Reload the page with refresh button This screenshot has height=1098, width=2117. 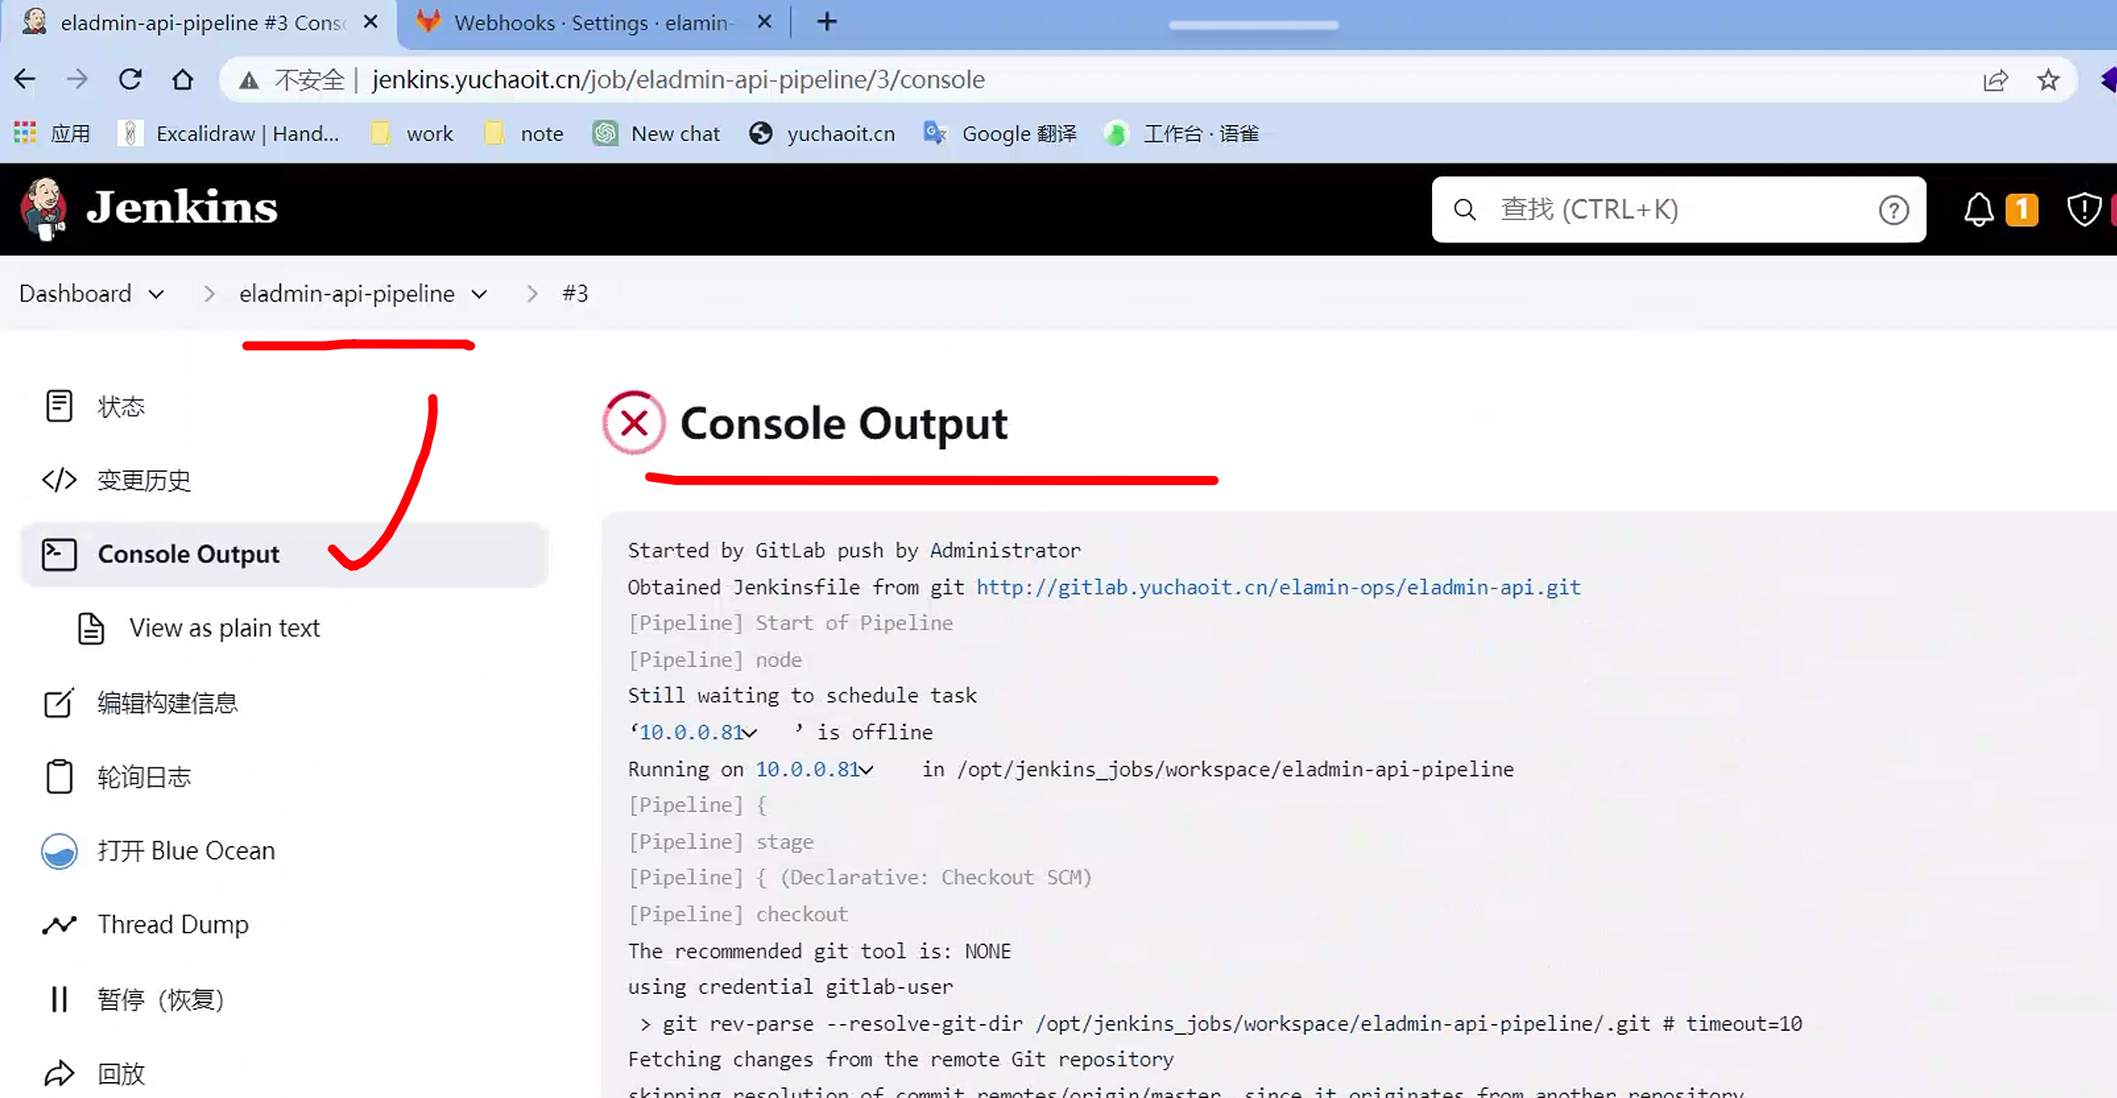(130, 80)
